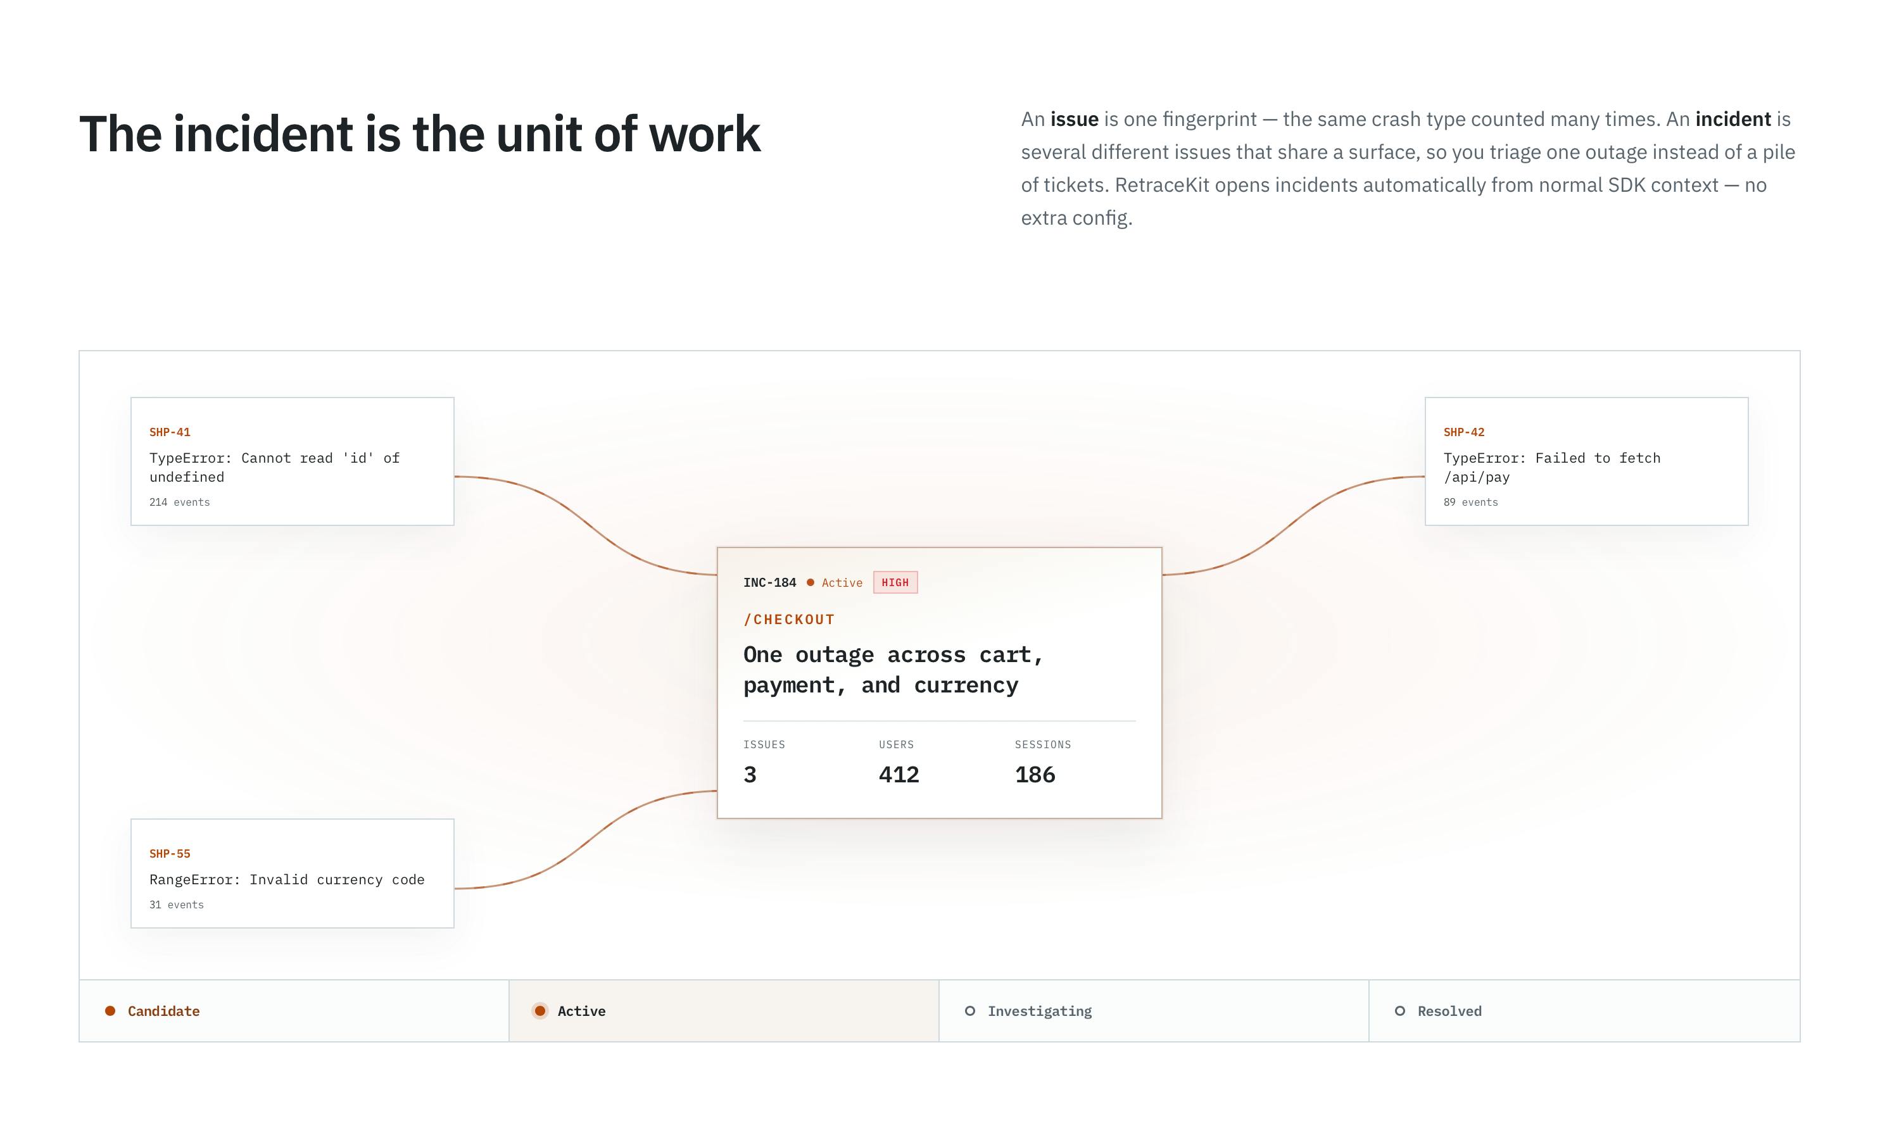1887x1133 pixels.
Task: Click the HIGH severity badge
Action: pyautogui.click(x=895, y=582)
